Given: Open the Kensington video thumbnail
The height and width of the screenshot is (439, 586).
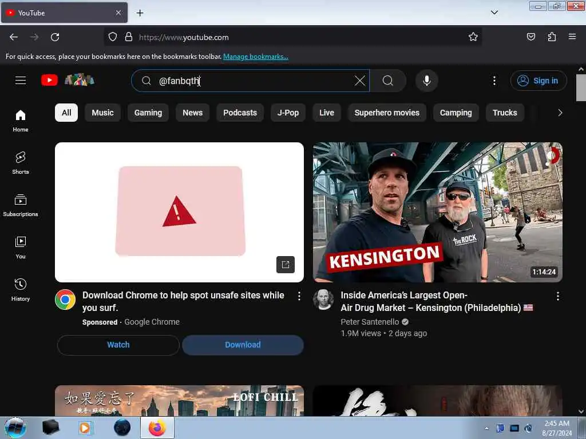Looking at the screenshot, I should pos(438,212).
